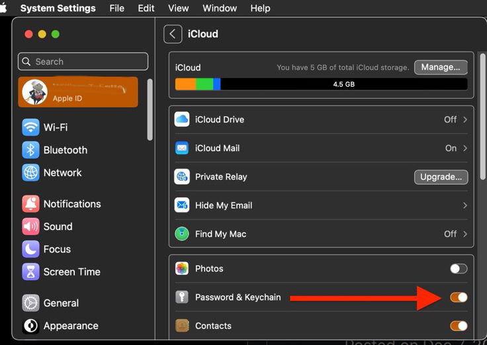The height and width of the screenshot is (345, 487).
Task: Expand iCloud Mail chevron arrow
Action: [x=465, y=148]
